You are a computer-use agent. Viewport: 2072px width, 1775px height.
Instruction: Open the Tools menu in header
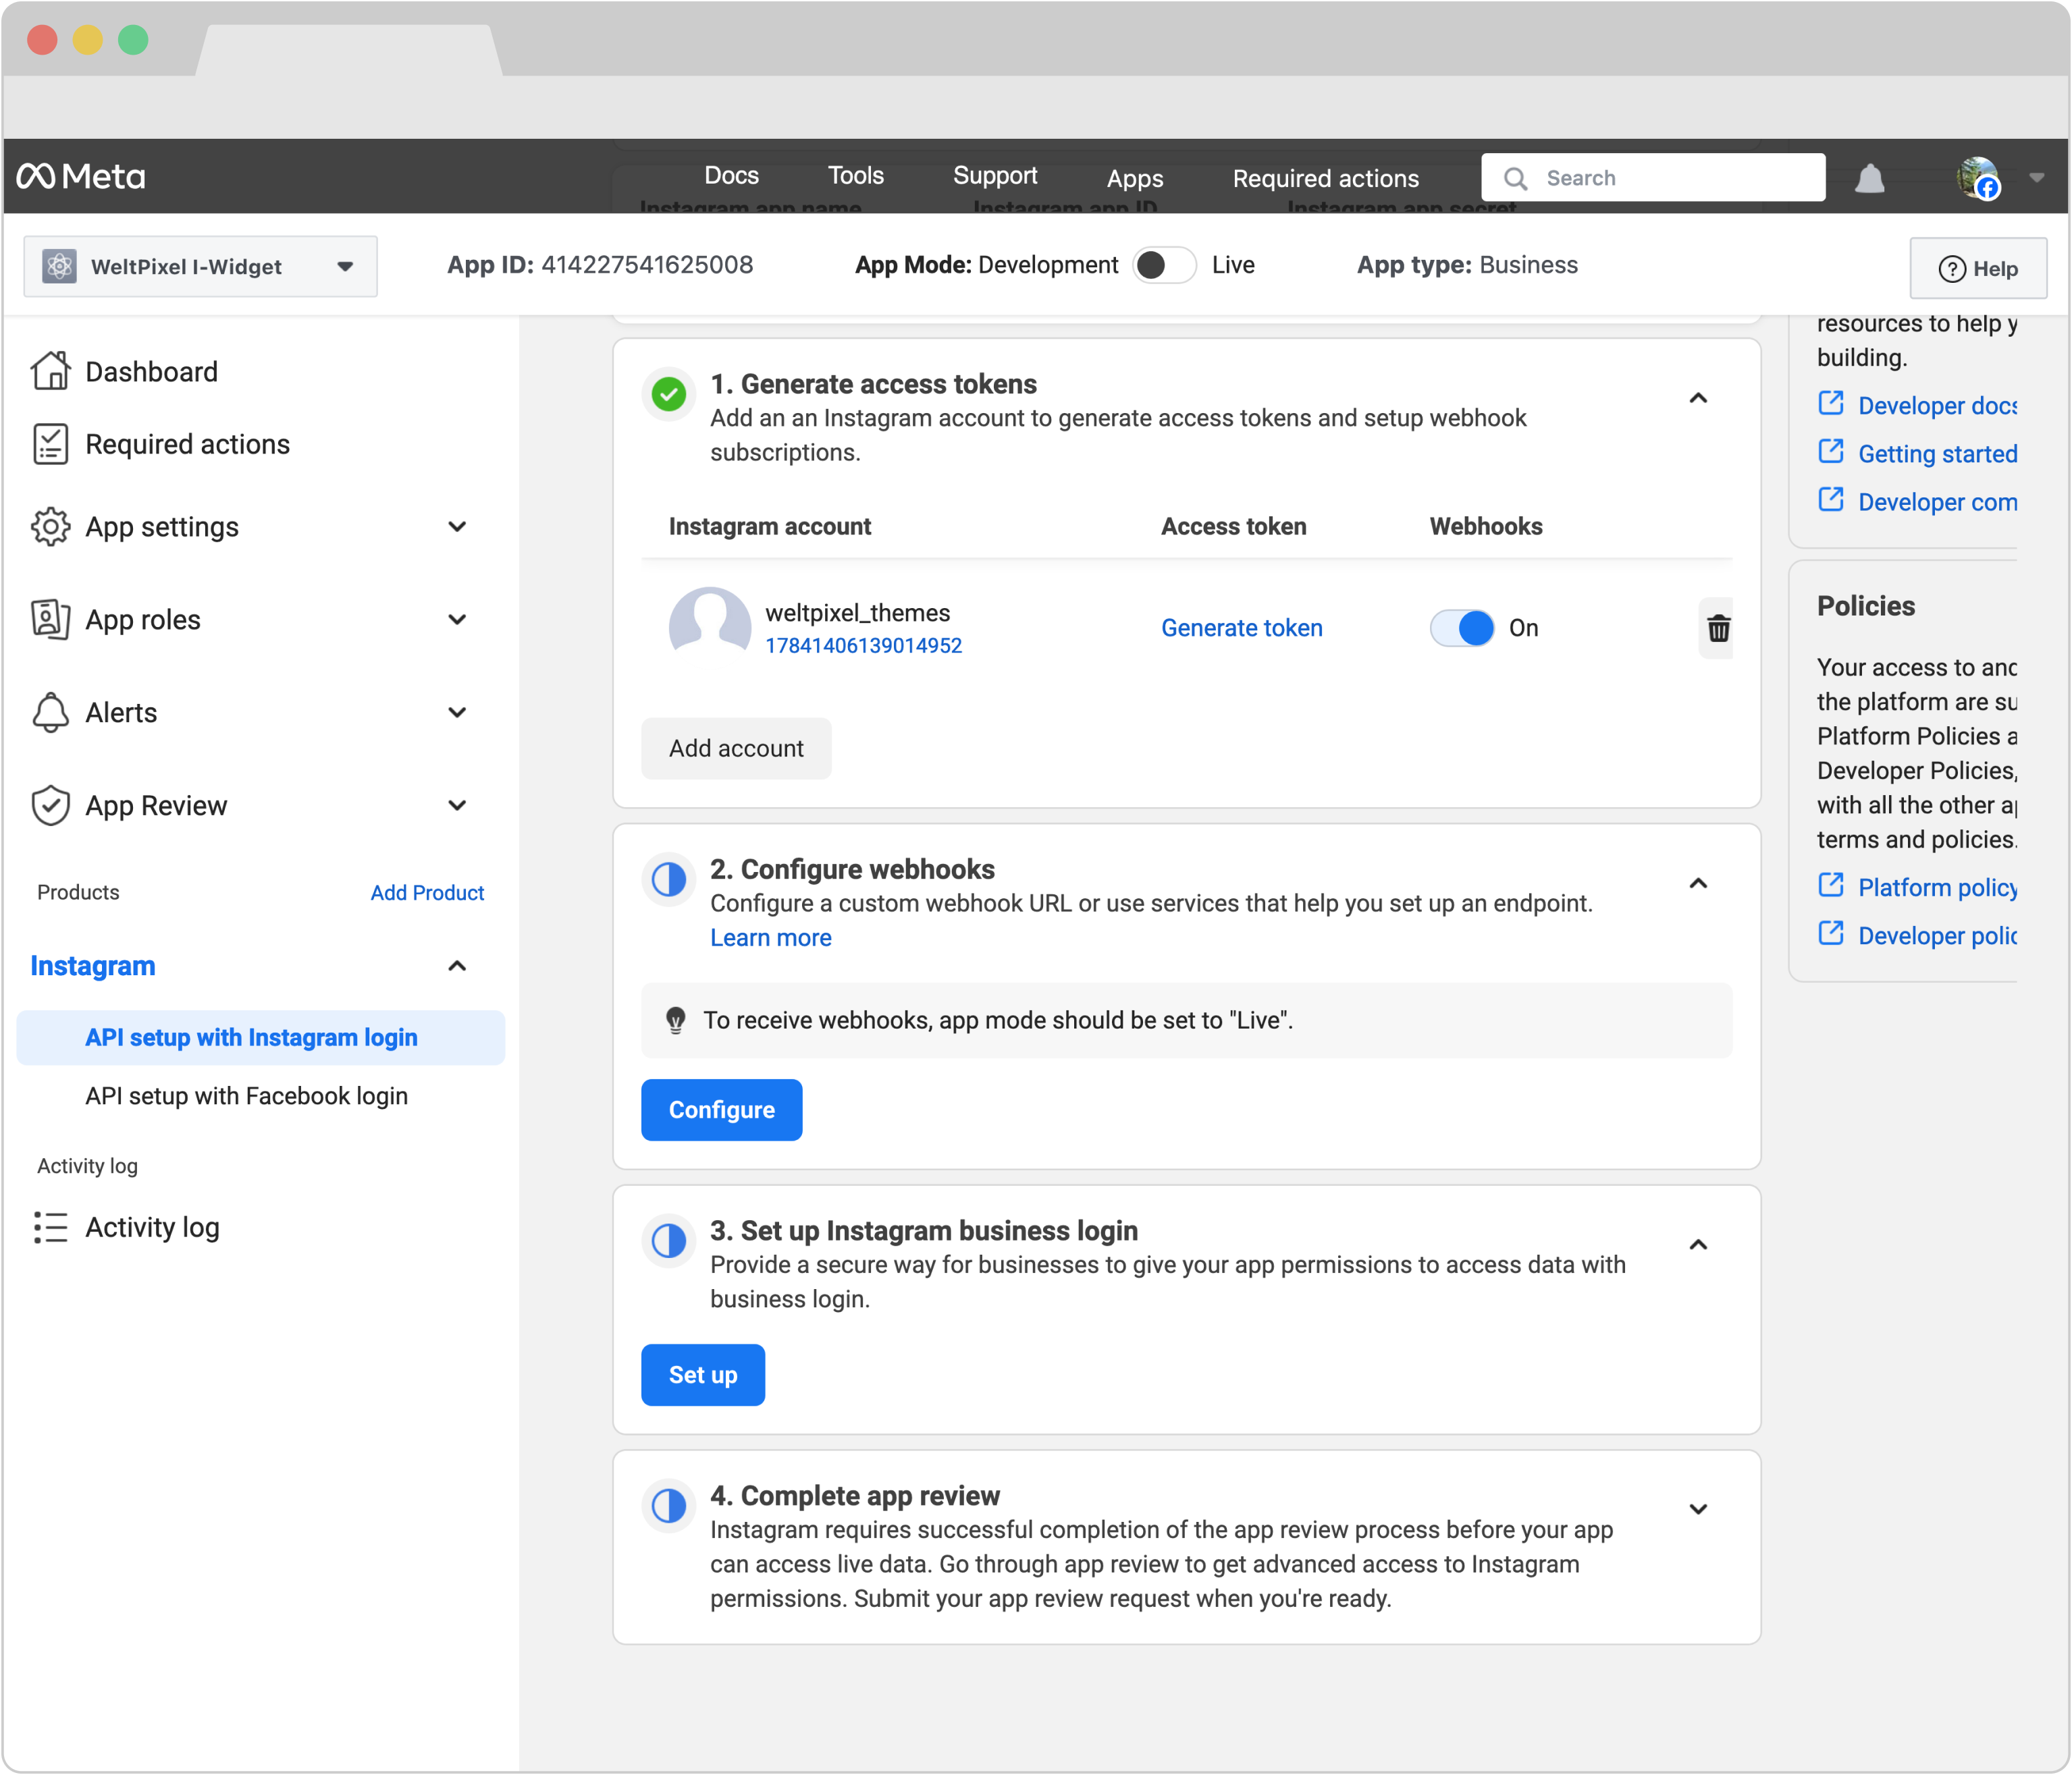click(855, 177)
